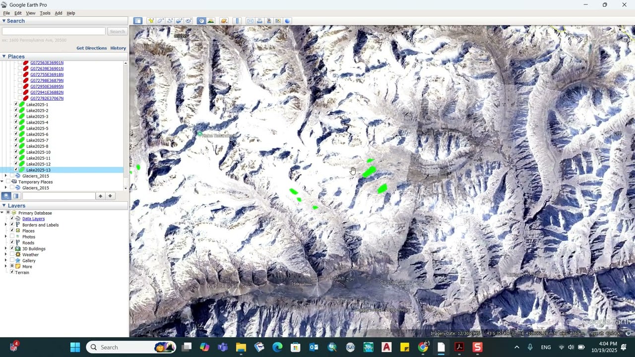Click the Places panel filter text field

coord(59,196)
